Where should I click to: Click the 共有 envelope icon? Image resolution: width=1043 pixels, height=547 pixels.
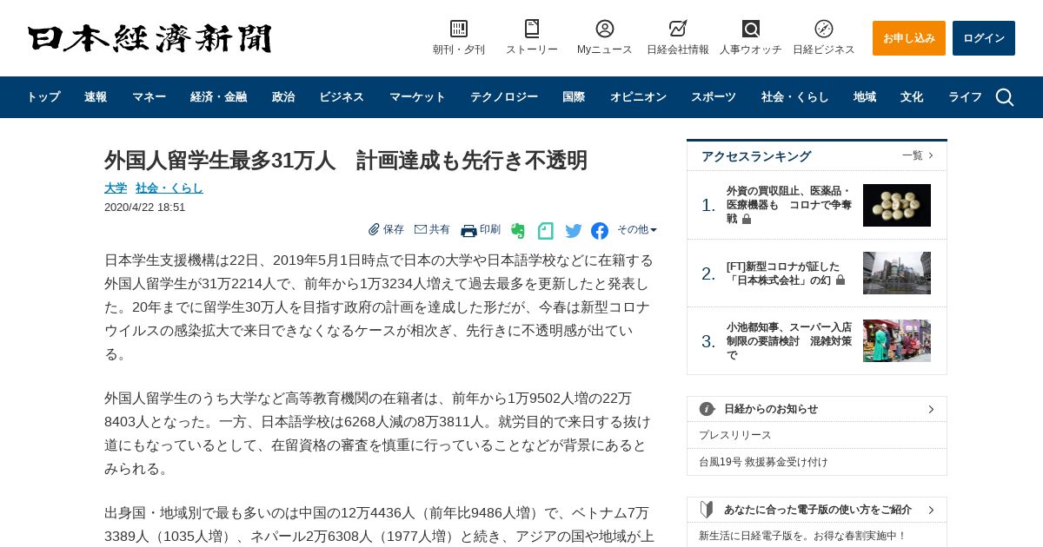421,229
